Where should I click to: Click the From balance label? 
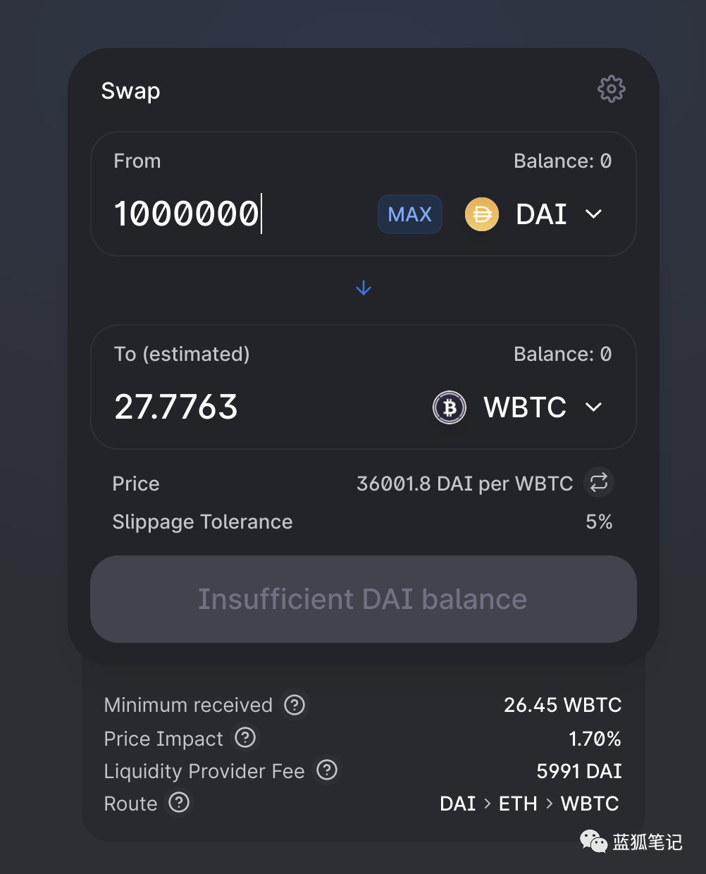coord(562,161)
